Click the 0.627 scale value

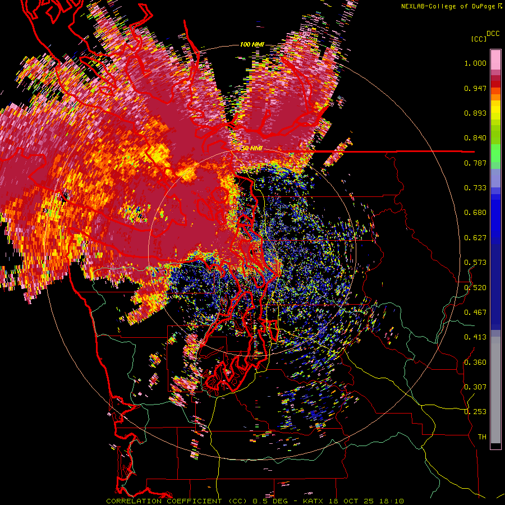click(475, 238)
